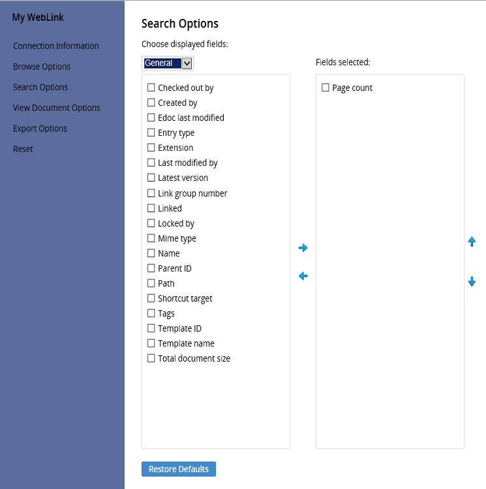Screen dimensions: 486x489
Task: Open Connection Information in sidebar
Action: (56, 46)
